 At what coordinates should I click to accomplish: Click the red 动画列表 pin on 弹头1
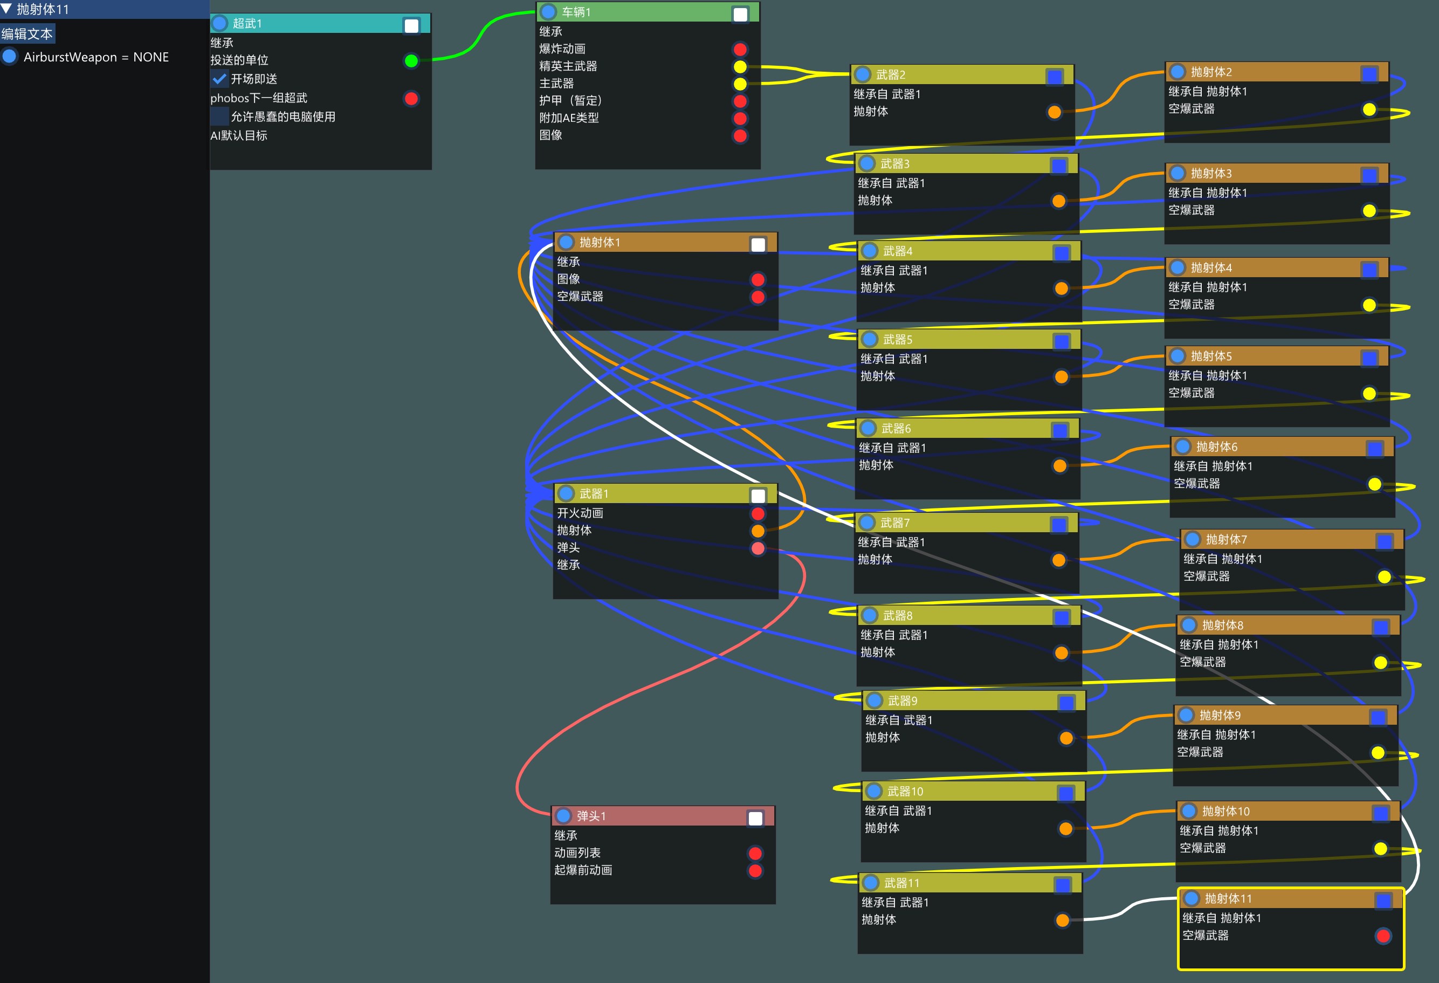pos(755,854)
